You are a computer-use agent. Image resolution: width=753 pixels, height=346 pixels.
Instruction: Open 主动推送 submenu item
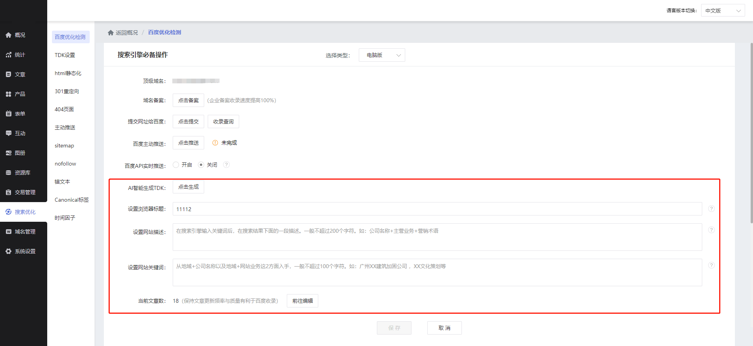click(65, 127)
